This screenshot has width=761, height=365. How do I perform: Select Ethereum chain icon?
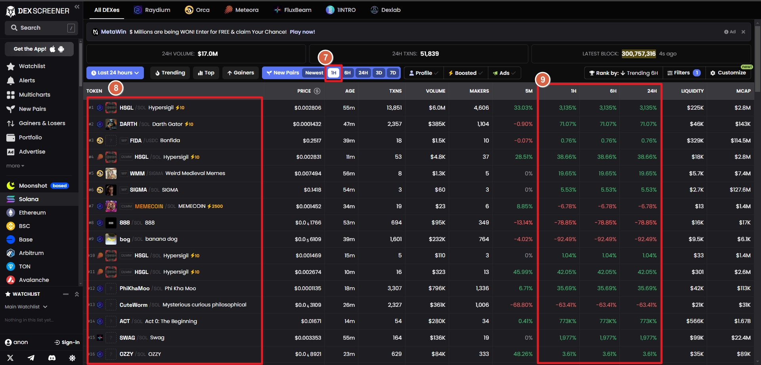[11, 213]
